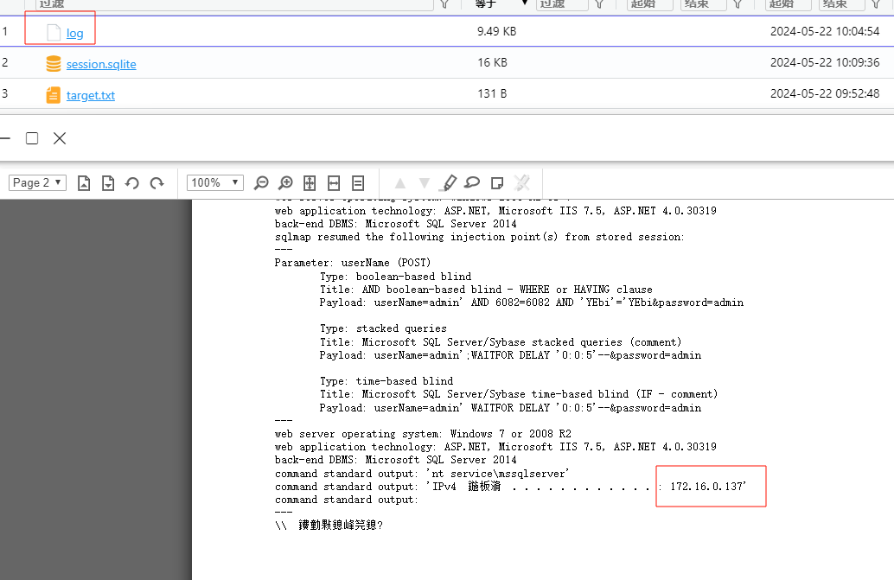Image resolution: width=894 pixels, height=580 pixels.
Task: Click the 'Type: stacked queries' line
Action: (x=383, y=328)
